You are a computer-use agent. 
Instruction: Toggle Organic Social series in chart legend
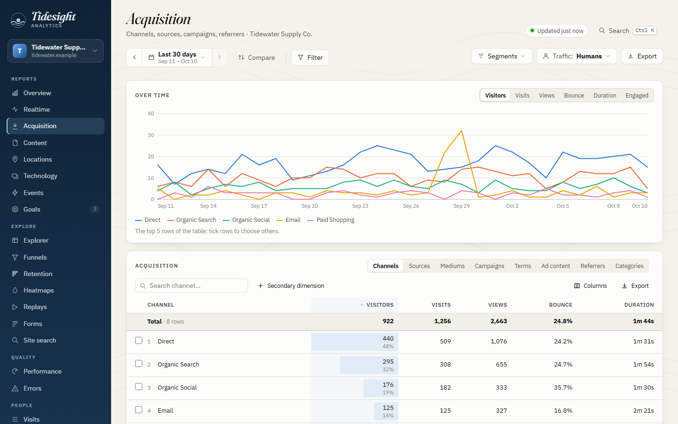click(x=246, y=220)
